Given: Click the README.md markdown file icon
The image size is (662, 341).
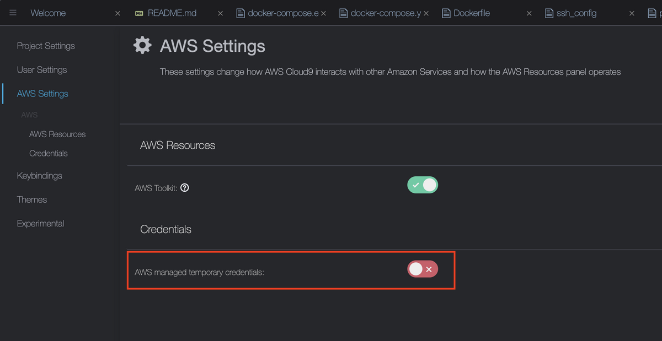Looking at the screenshot, I should point(139,13).
